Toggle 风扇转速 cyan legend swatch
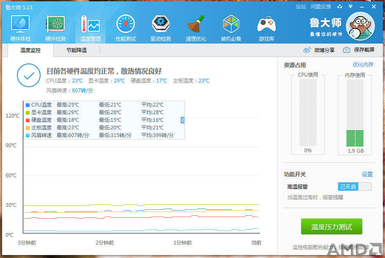 click(28, 135)
